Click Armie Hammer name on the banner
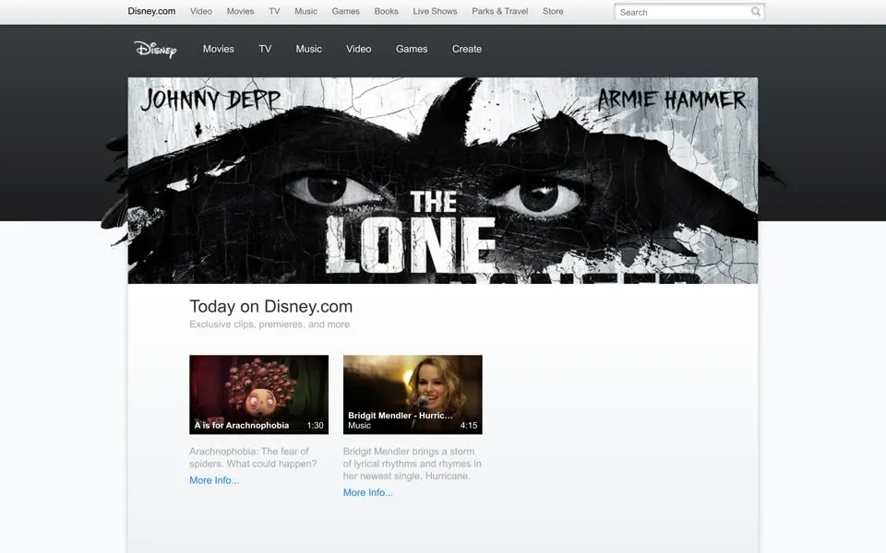Screen dimensions: 886x553 click(x=672, y=100)
